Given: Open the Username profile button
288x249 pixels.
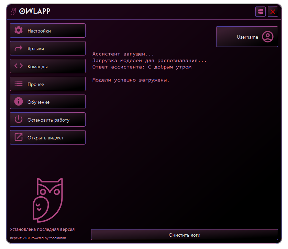Looking at the screenshot, I should coord(247,37).
